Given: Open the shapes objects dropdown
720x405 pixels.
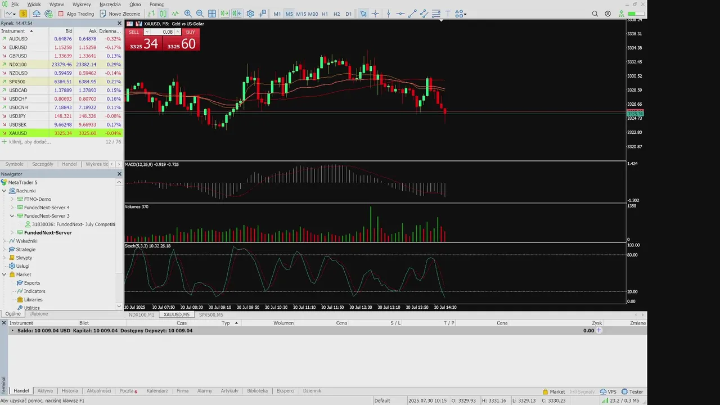Looking at the screenshot, I should click(x=461, y=13).
